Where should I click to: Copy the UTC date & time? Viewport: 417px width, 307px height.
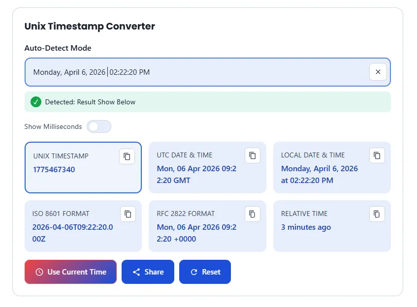point(252,155)
